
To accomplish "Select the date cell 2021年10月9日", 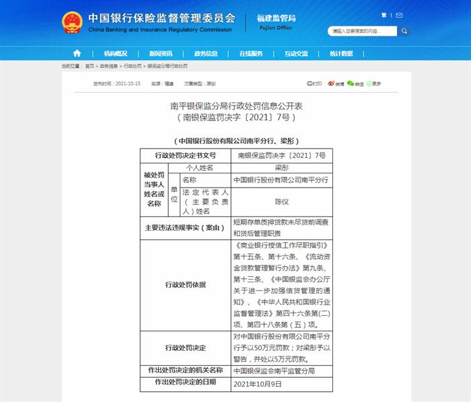I will (x=282, y=385).
